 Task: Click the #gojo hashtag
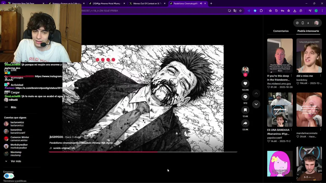coord(110,143)
